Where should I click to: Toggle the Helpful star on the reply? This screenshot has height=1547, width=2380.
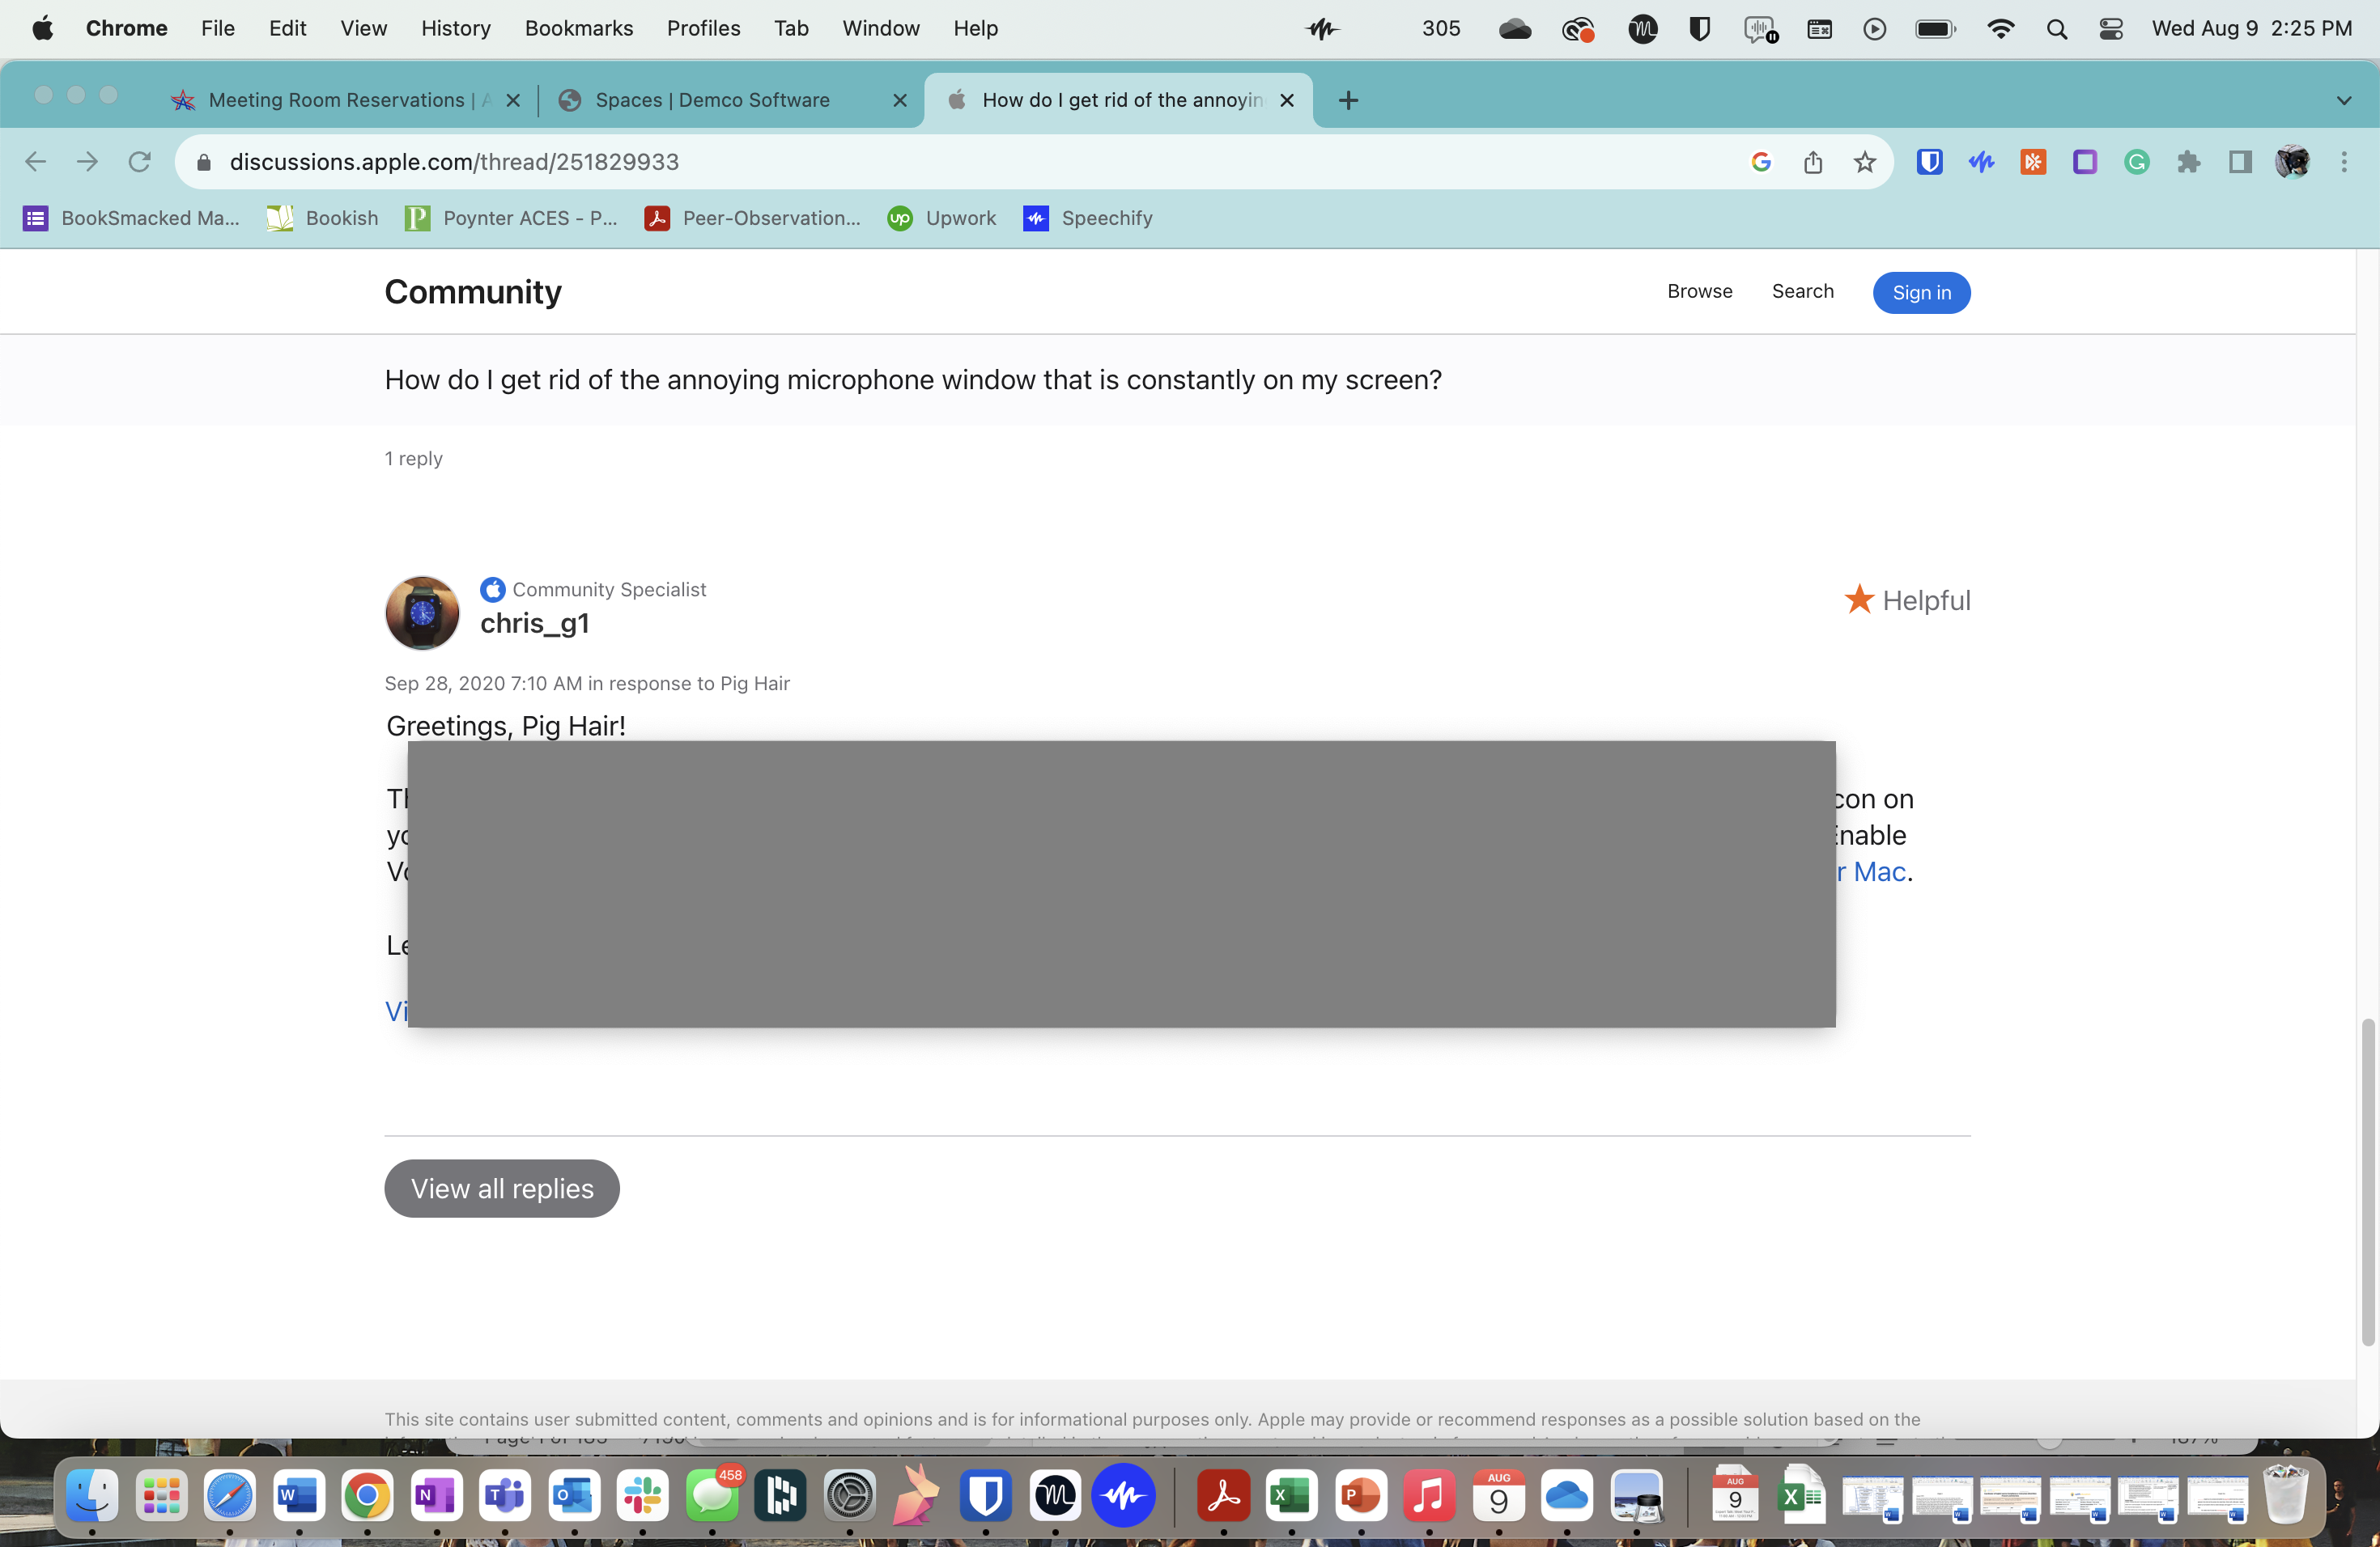[x=1859, y=600]
